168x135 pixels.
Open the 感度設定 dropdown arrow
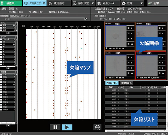93,3
